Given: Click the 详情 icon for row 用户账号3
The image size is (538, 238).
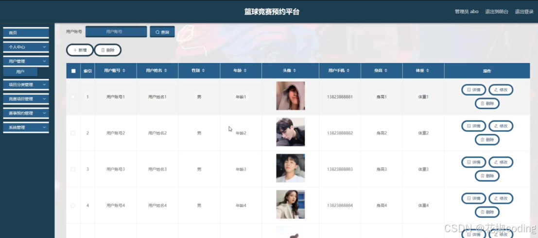Looking at the screenshot, I should click(469, 162).
